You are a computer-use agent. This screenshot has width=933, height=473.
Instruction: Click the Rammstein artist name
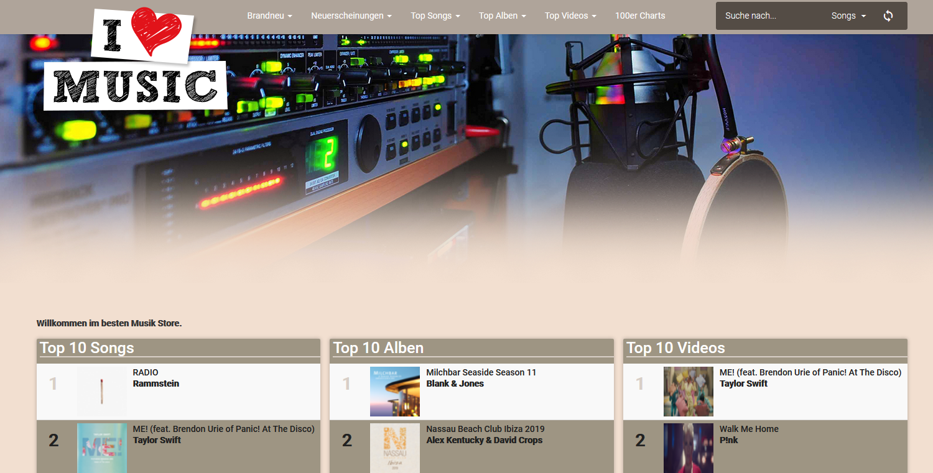tap(155, 383)
